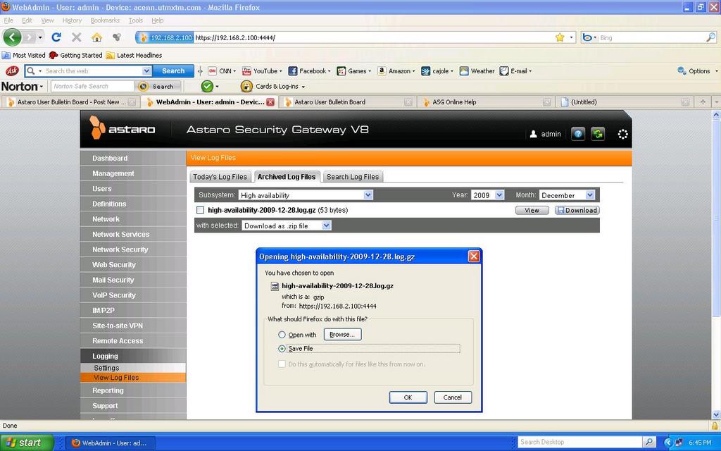Click the Norton green checkmark icon

[207, 86]
